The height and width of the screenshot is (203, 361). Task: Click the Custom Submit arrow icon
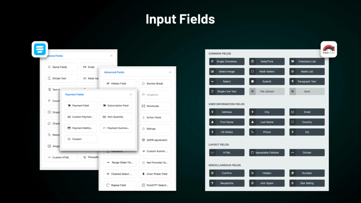tap(143, 151)
